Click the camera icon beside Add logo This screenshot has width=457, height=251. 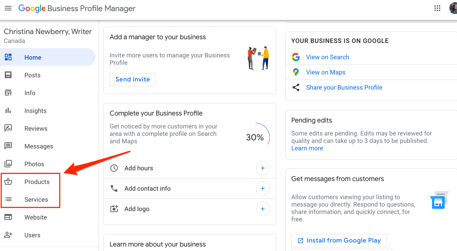point(114,209)
